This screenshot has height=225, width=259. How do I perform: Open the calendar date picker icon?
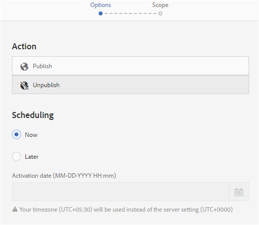pos(239,192)
